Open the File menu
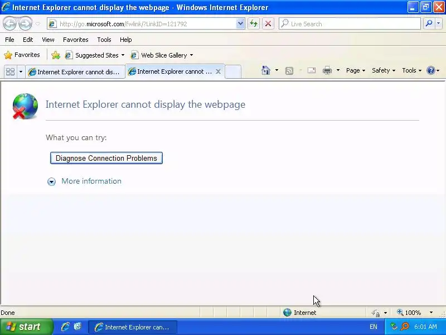The height and width of the screenshot is (335, 446). 9,40
